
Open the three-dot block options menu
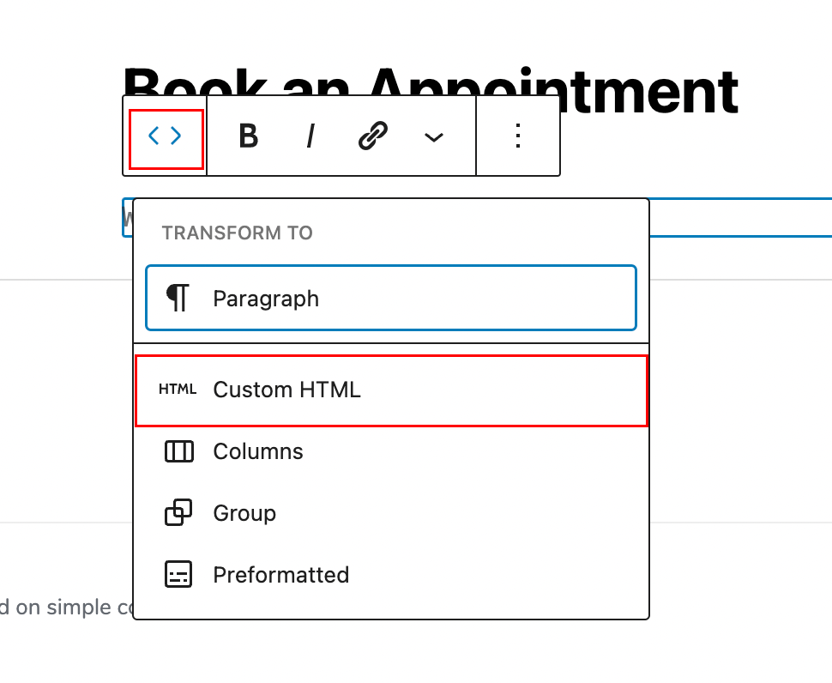coord(517,136)
